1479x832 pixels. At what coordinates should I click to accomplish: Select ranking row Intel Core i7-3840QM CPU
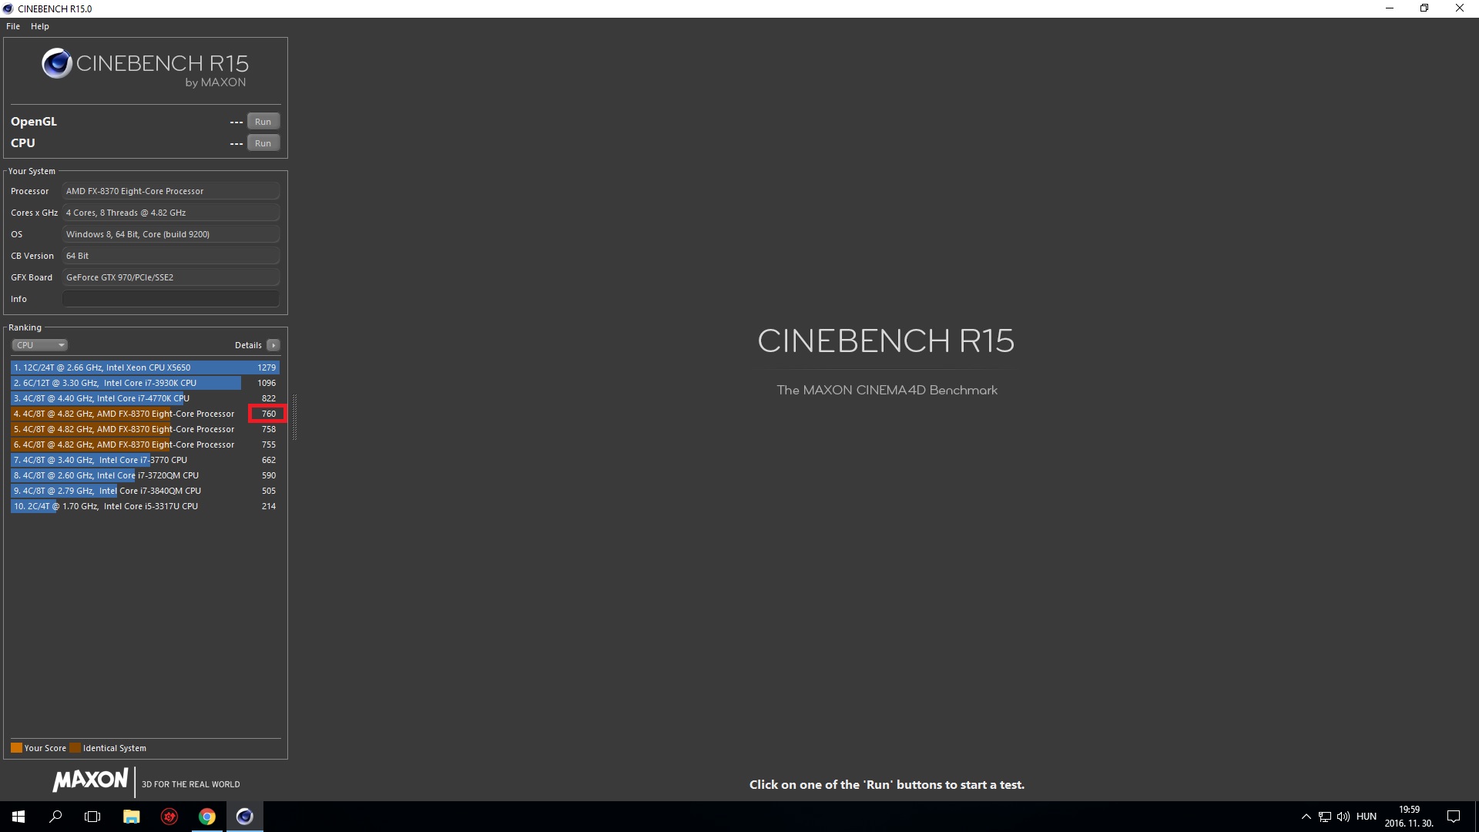(x=145, y=491)
